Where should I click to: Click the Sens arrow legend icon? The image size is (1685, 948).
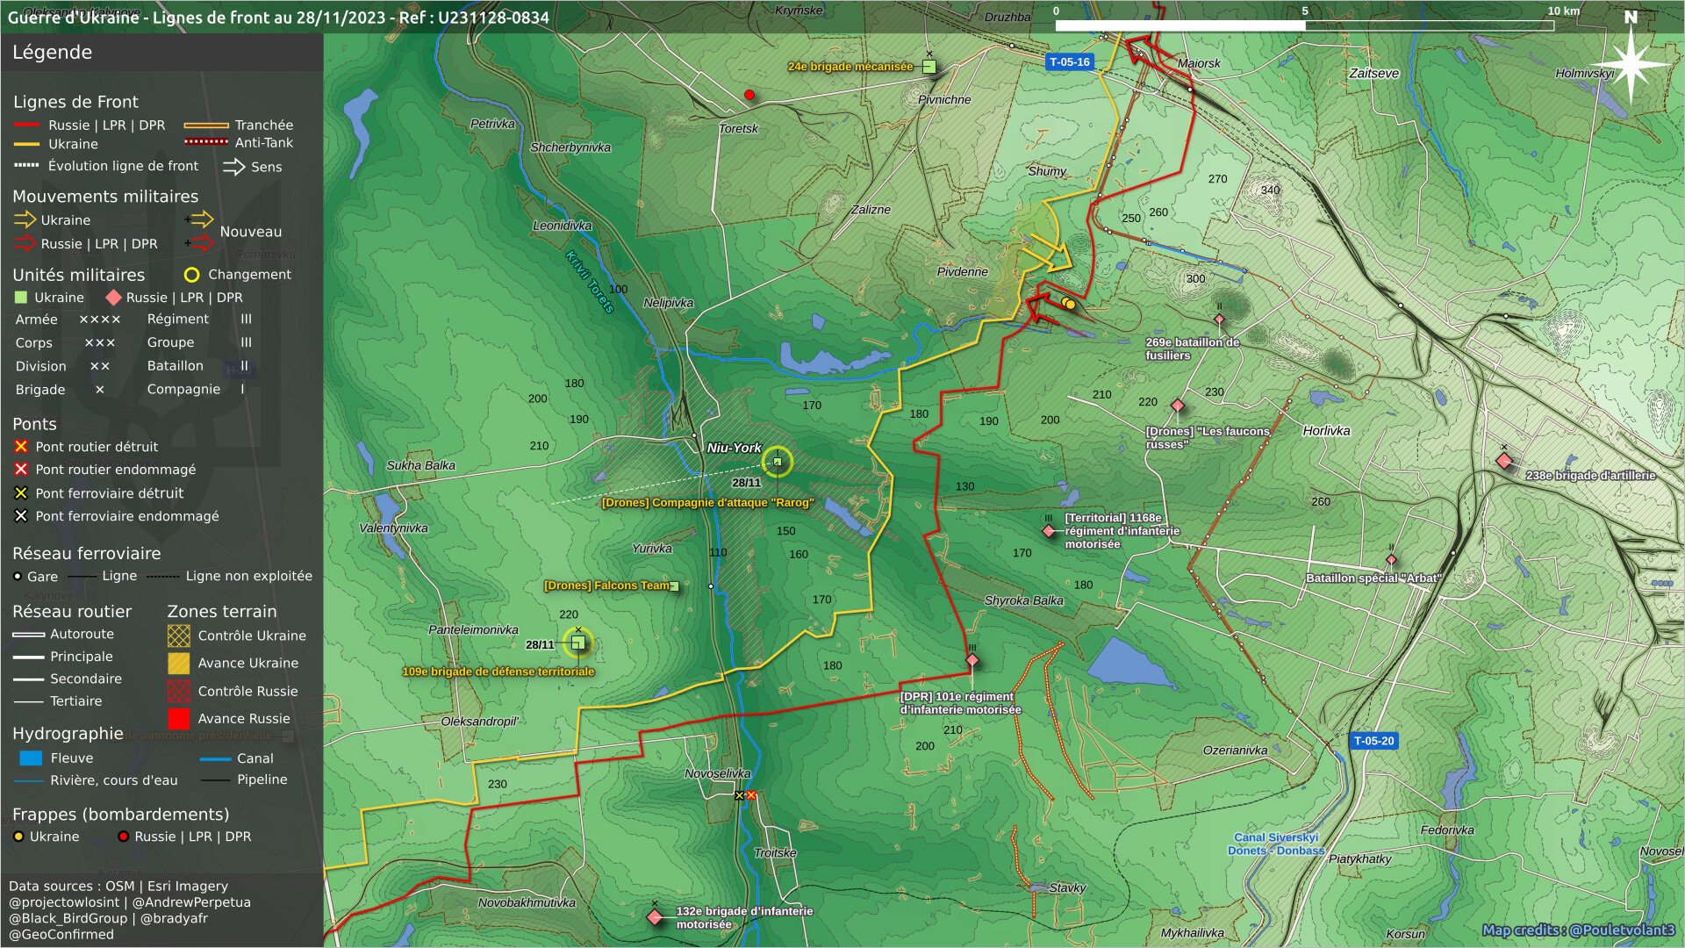[x=234, y=167]
